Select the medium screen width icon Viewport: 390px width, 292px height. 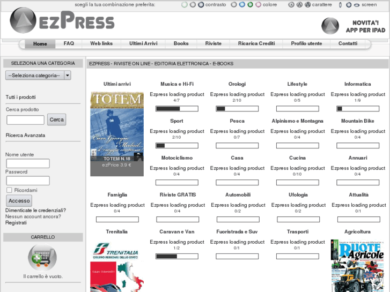click(x=349, y=5)
